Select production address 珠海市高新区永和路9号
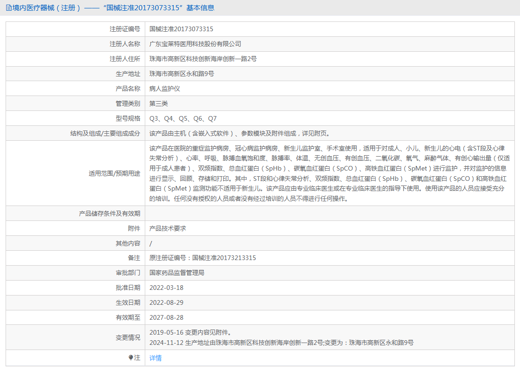The width and height of the screenshot is (520, 371). [x=182, y=74]
